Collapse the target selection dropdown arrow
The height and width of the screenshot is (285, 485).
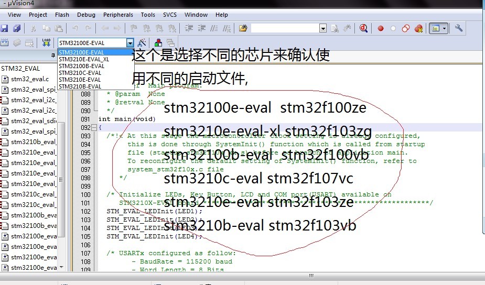tap(130, 42)
